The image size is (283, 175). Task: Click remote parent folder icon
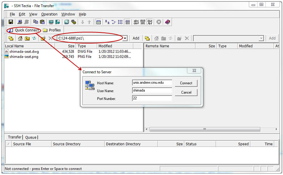point(164,38)
